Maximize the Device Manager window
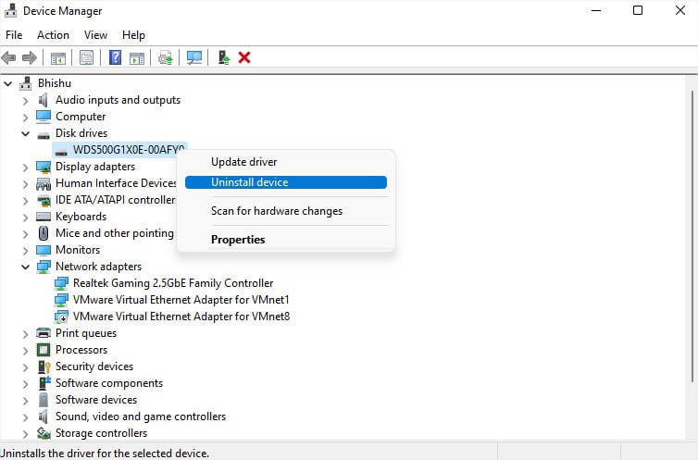The image size is (698, 460). [x=638, y=10]
